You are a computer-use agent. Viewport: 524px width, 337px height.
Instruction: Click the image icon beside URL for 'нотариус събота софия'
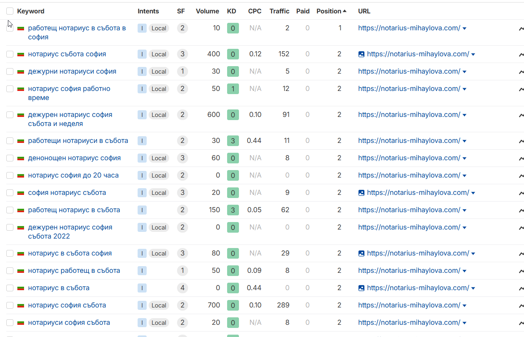coord(361,54)
